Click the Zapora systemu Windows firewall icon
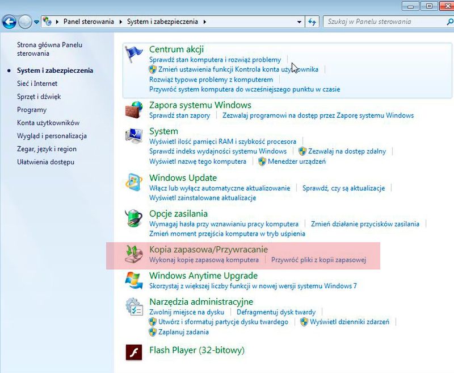This screenshot has width=454, height=373. tap(134, 110)
